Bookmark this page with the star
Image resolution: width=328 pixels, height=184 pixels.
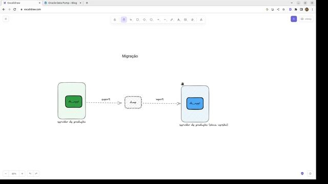(283, 9)
